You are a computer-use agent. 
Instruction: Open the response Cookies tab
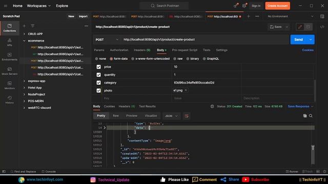coord(109,106)
